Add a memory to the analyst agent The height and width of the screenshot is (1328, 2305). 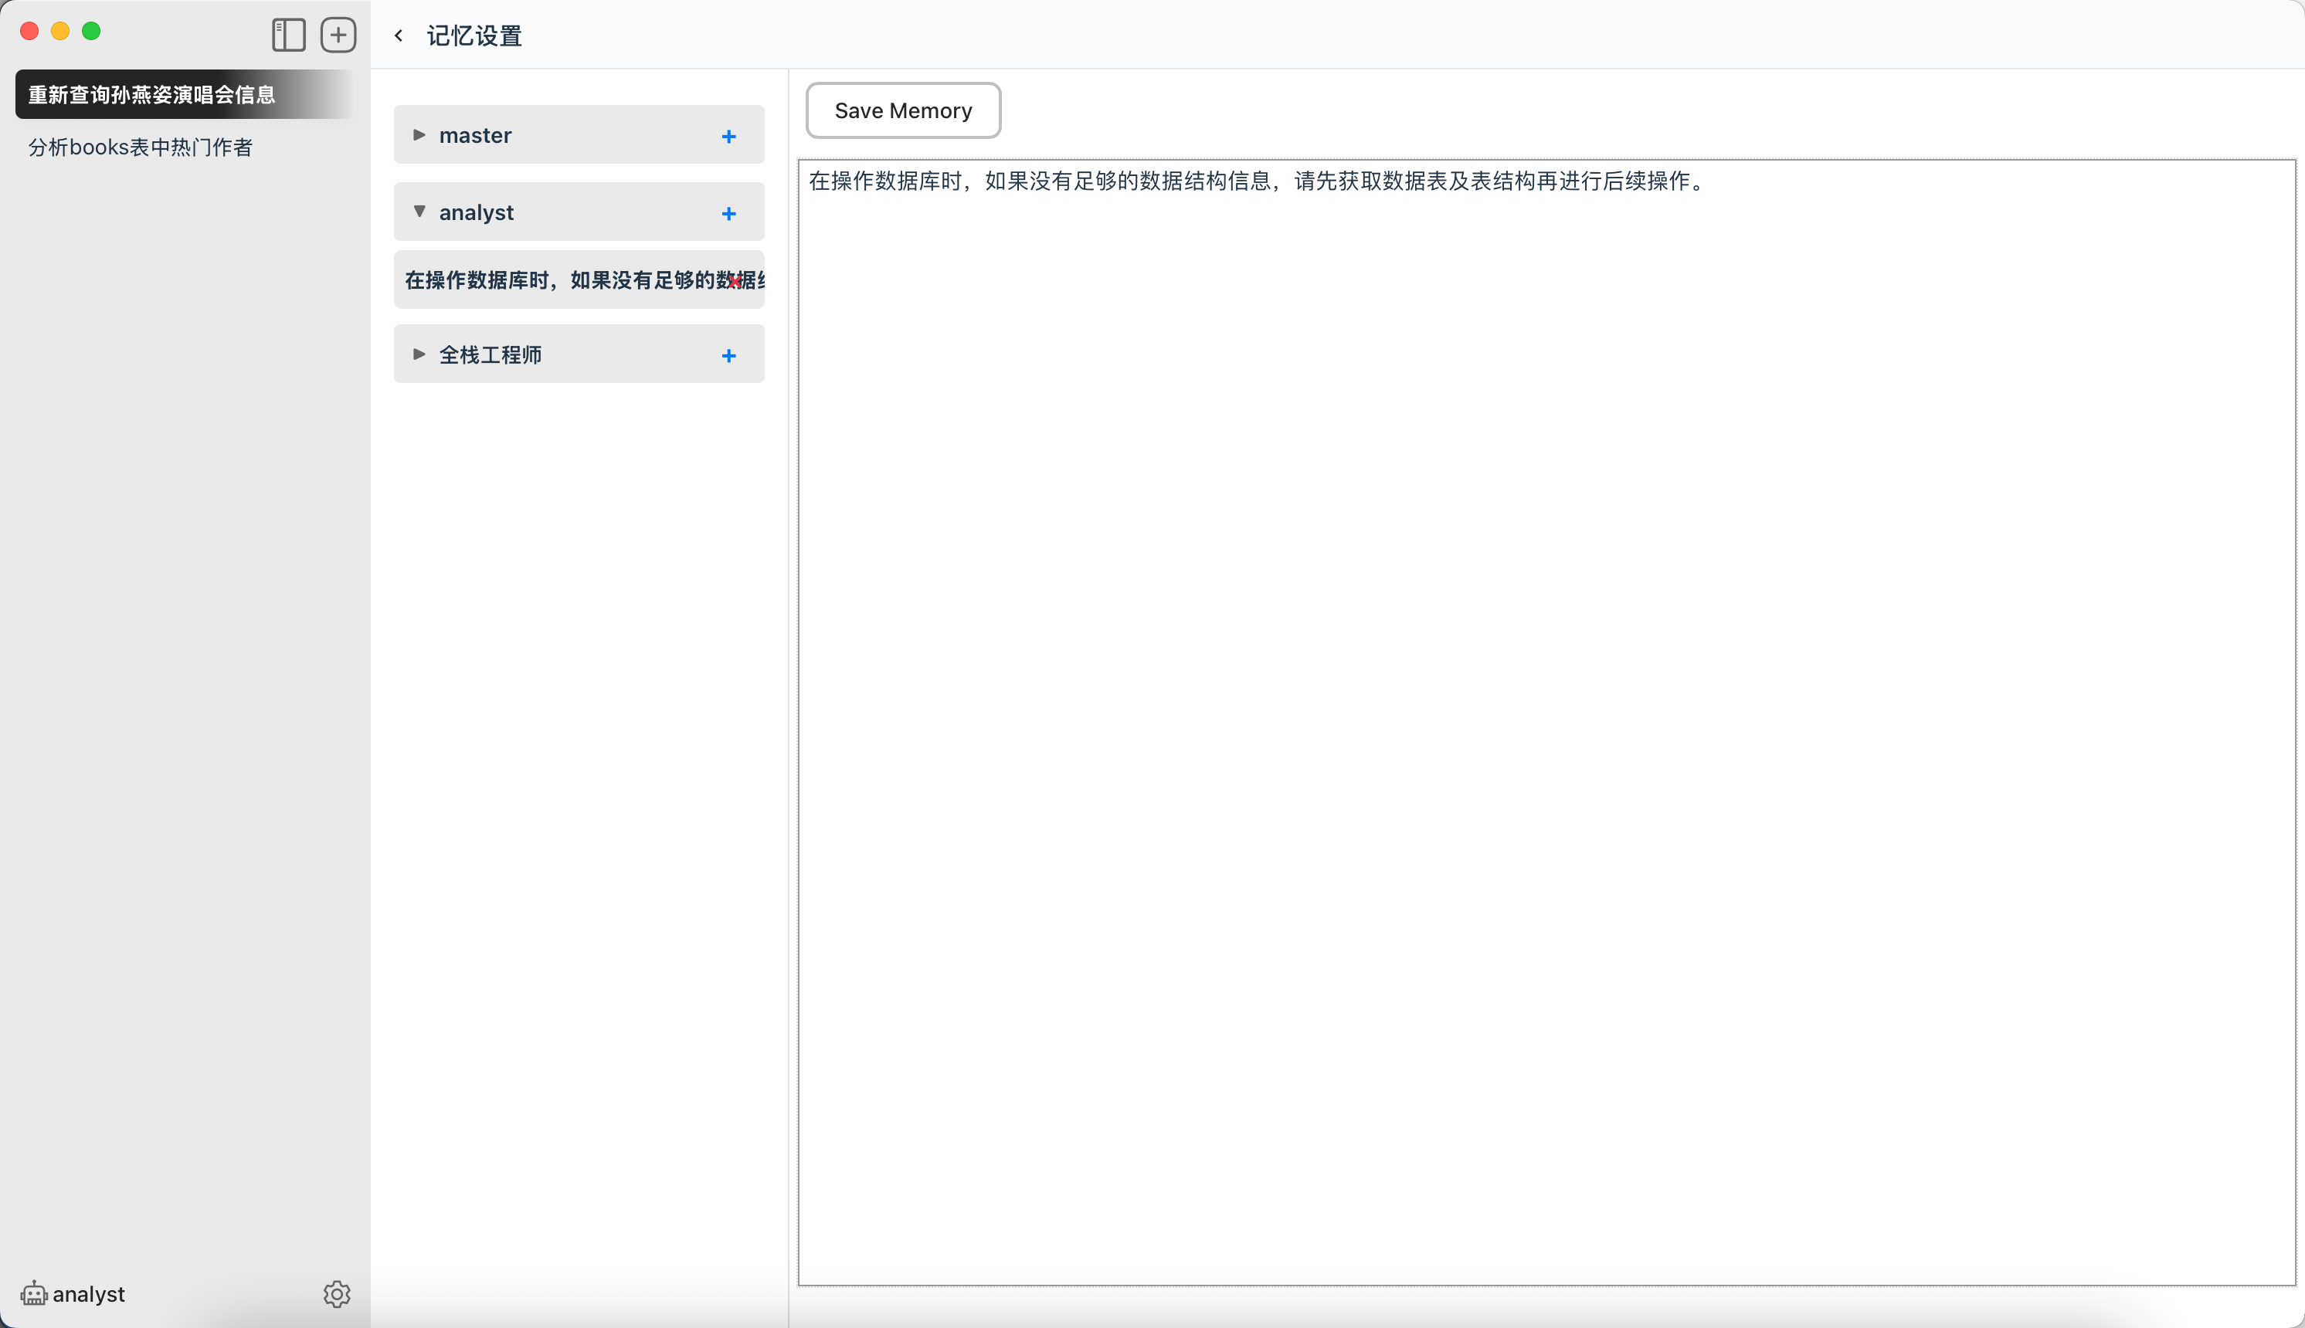click(x=728, y=213)
